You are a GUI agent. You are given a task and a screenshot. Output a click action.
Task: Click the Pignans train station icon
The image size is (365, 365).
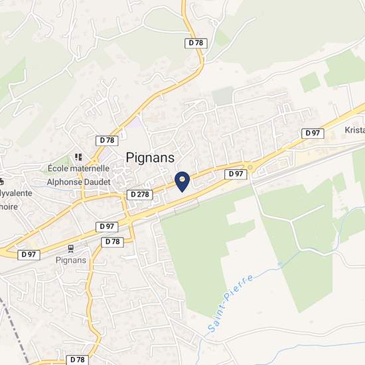click(x=71, y=249)
